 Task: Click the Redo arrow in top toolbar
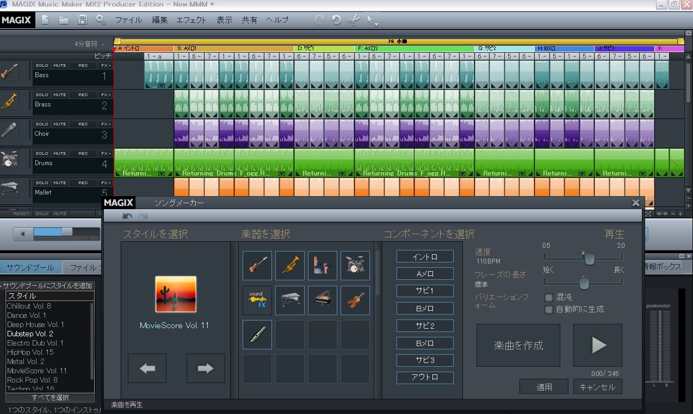coord(319,20)
